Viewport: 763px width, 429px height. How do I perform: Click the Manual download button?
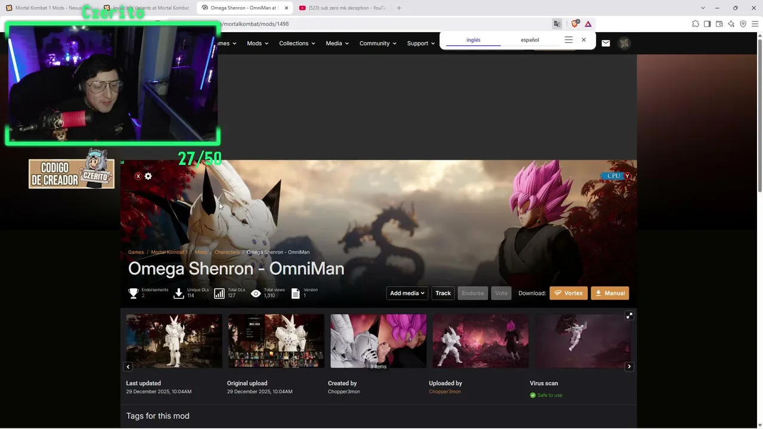(x=610, y=293)
